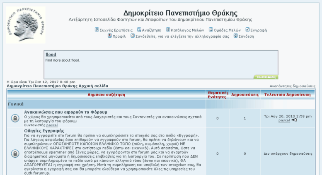322x175 pixels.
Task: Click Δημοκρίτειο Πανεπιστήμιο Θράκης Αρχική σελίδα breadcrumb
Action: 58,86
